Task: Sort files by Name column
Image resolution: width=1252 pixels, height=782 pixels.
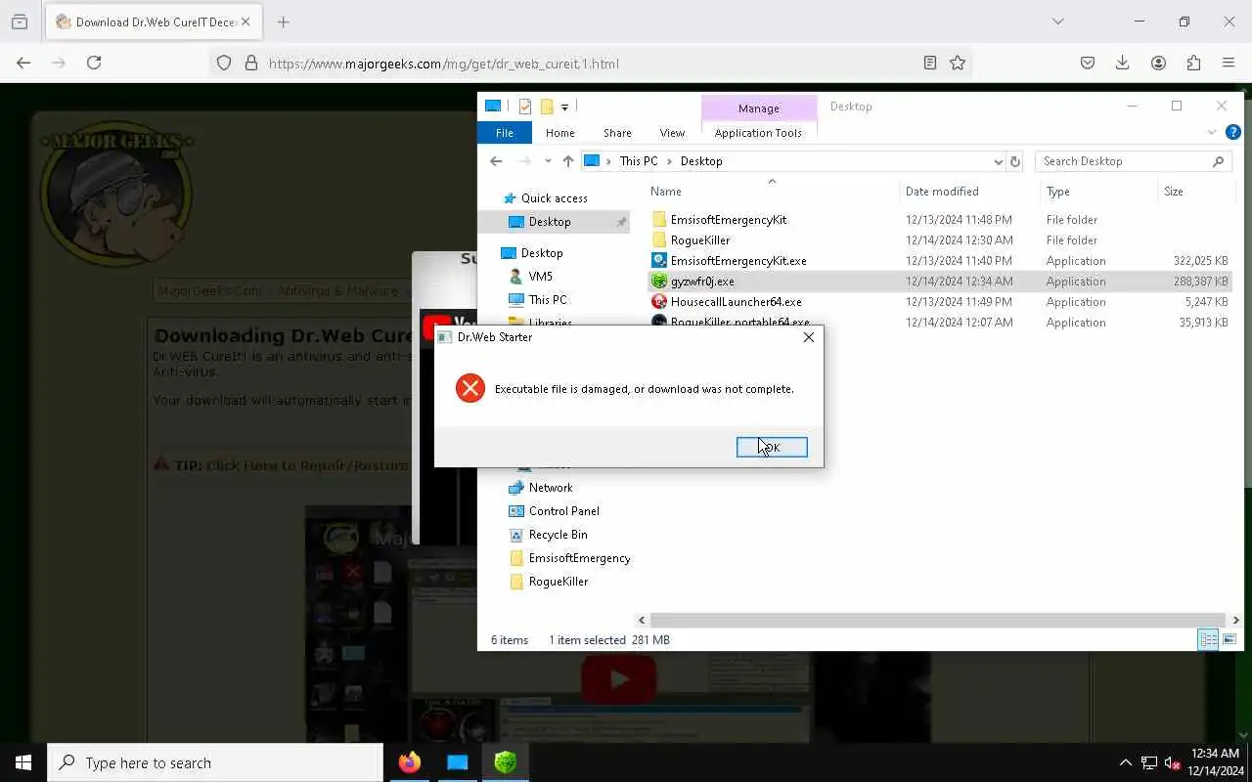Action: coord(666,192)
